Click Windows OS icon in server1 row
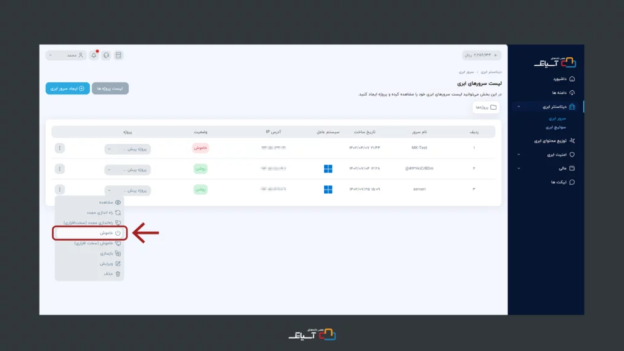 click(328, 190)
